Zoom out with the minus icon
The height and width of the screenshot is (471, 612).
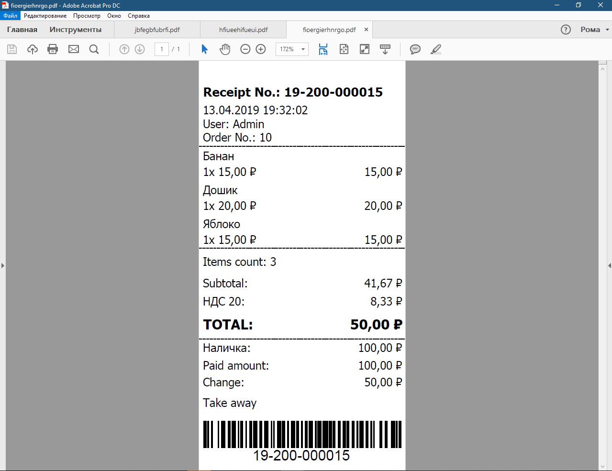click(245, 49)
